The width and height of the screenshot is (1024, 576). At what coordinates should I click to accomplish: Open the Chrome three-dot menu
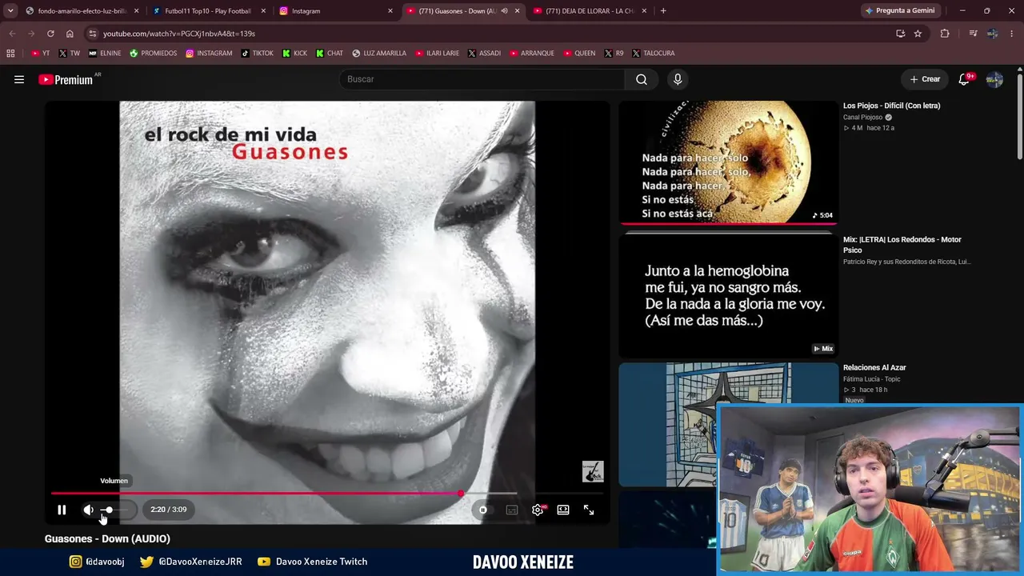(x=1013, y=34)
